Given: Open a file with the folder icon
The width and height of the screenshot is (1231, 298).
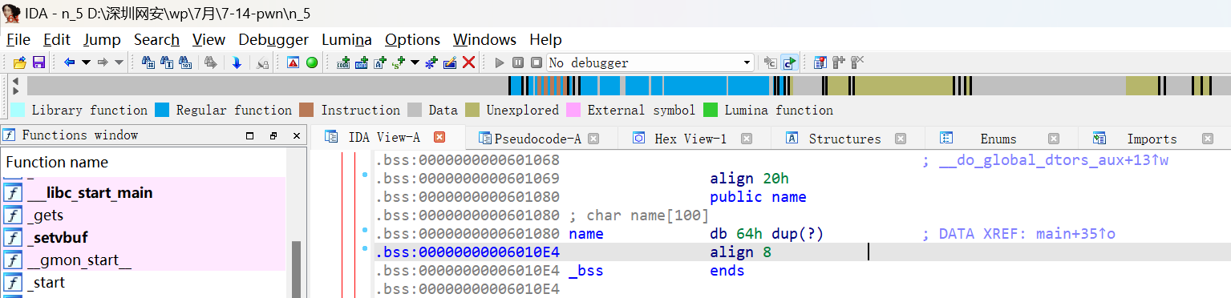Looking at the screenshot, I should (20, 62).
